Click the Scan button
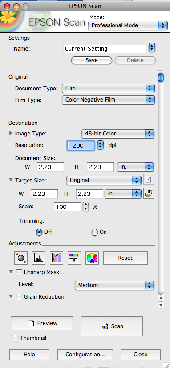 pos(112,326)
